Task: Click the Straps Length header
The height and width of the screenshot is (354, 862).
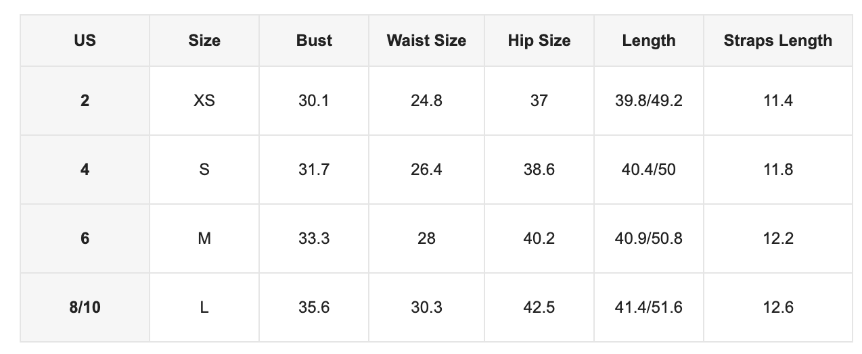Action: (778, 41)
